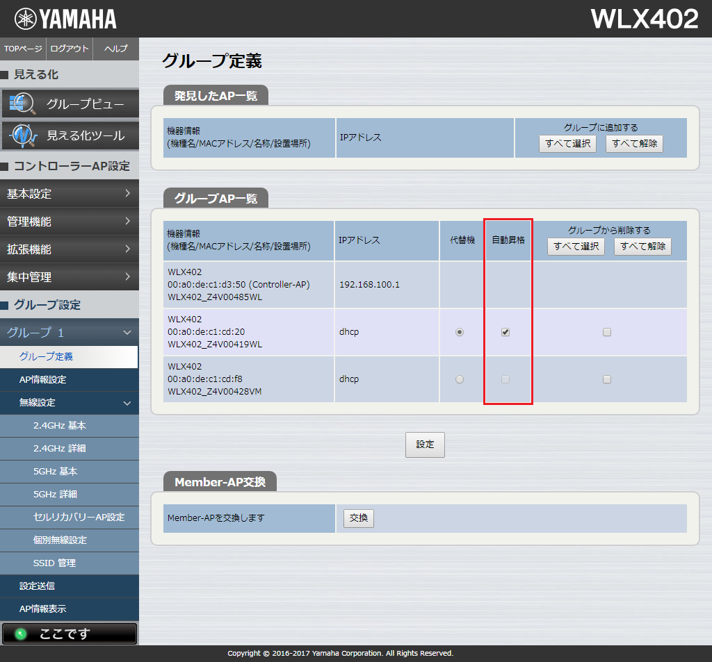Click the 交換 button for Member-AP
This screenshot has width=712, height=662.
358,518
